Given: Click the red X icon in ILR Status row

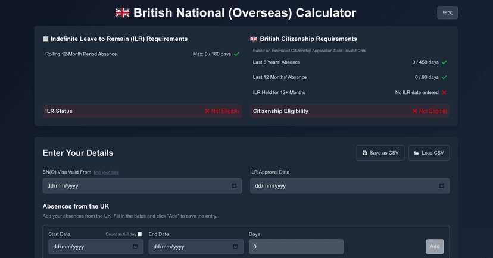Looking at the screenshot, I should pyautogui.click(x=207, y=111).
